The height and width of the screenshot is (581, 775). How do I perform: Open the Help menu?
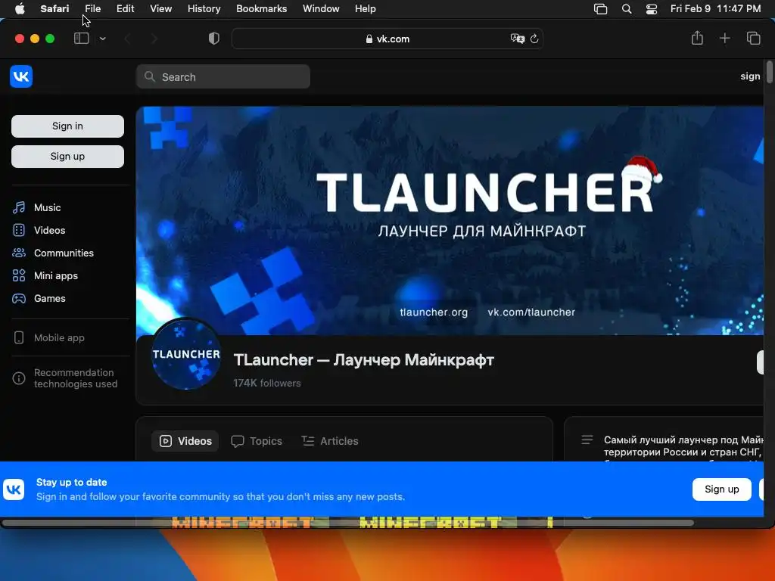point(366,9)
